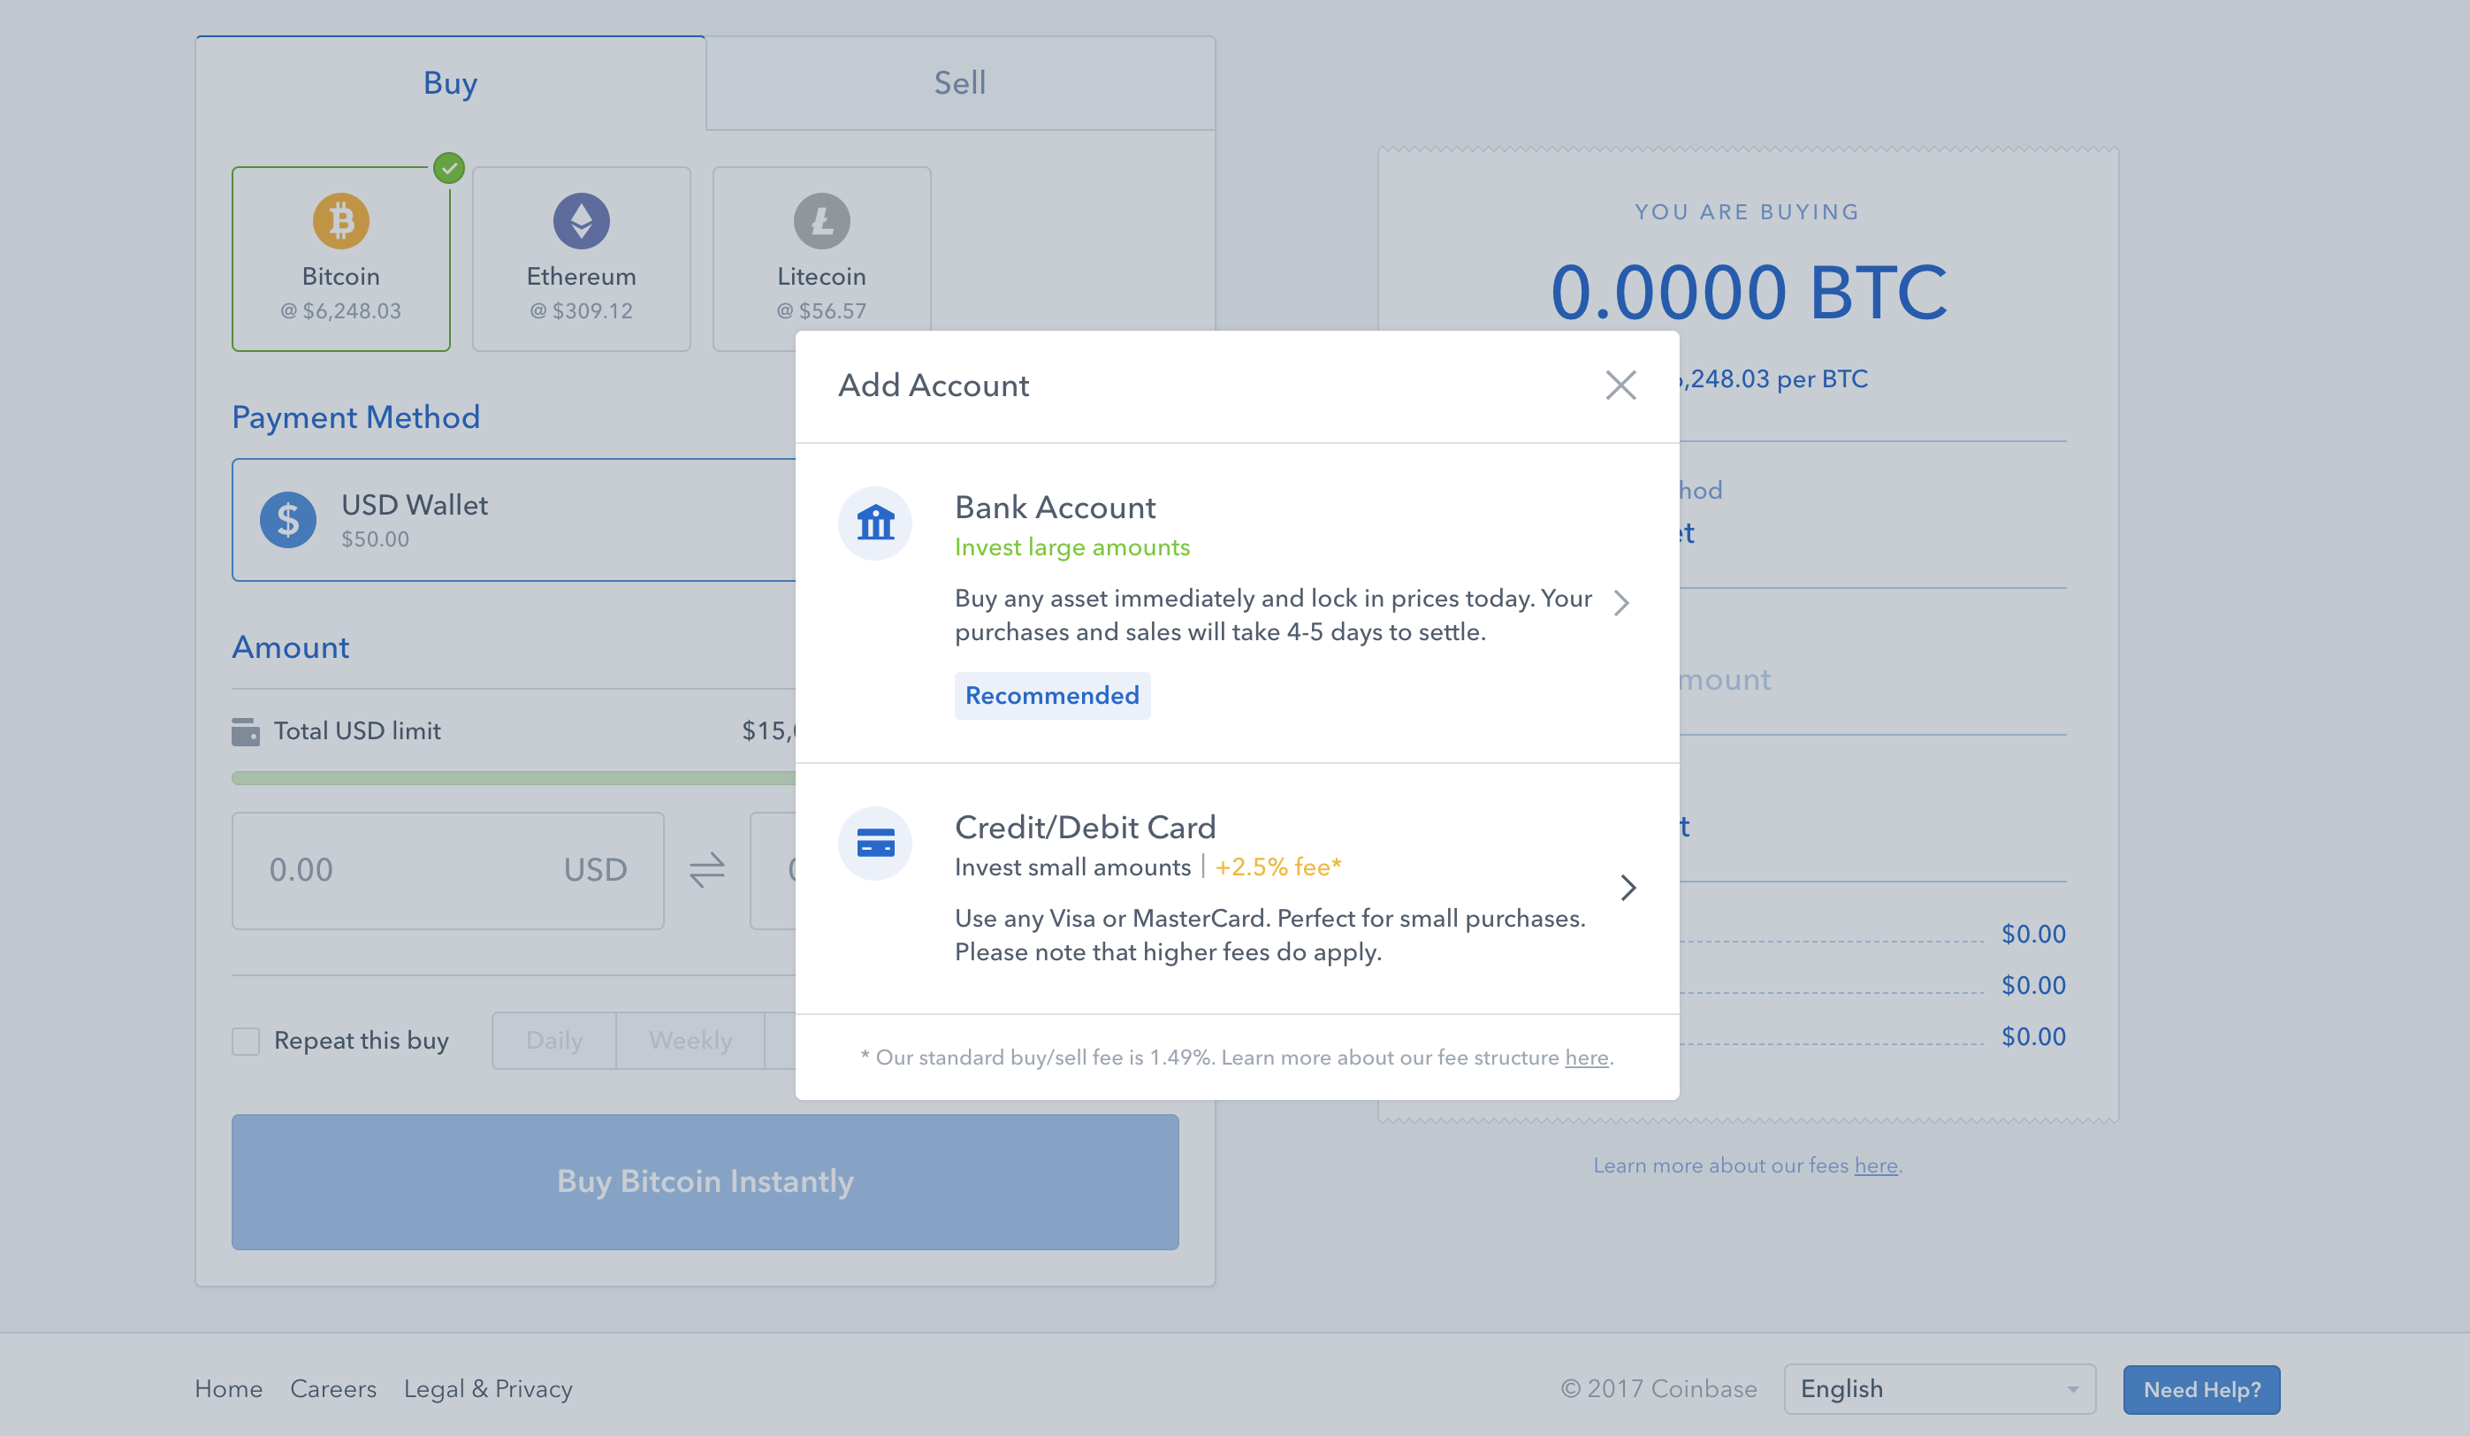Viewport: 2470px width, 1436px height.
Task: Select the Litecoin cryptocurrency icon
Action: pos(820,218)
